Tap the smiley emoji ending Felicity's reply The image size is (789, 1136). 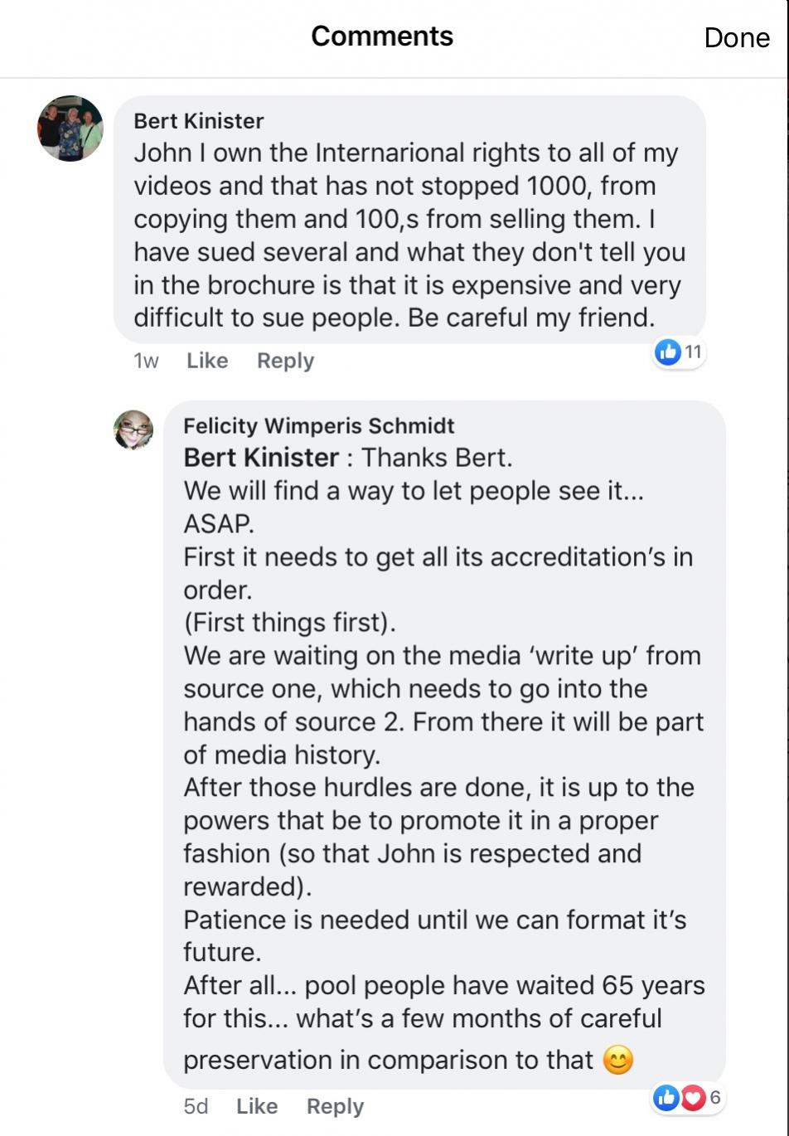coord(618,1060)
